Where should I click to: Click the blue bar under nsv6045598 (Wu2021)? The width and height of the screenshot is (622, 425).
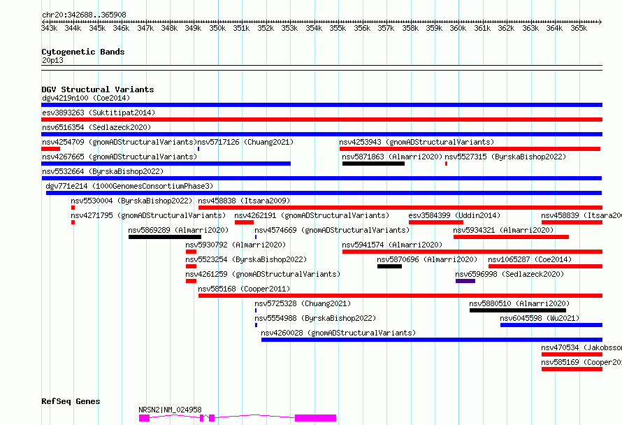coord(551,325)
